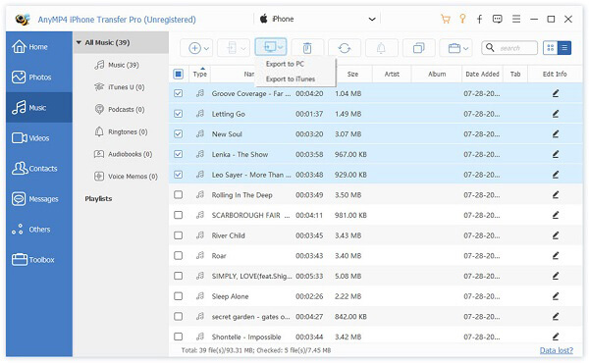
Task: Open the shopping cart purchase icon
Action: click(446, 20)
